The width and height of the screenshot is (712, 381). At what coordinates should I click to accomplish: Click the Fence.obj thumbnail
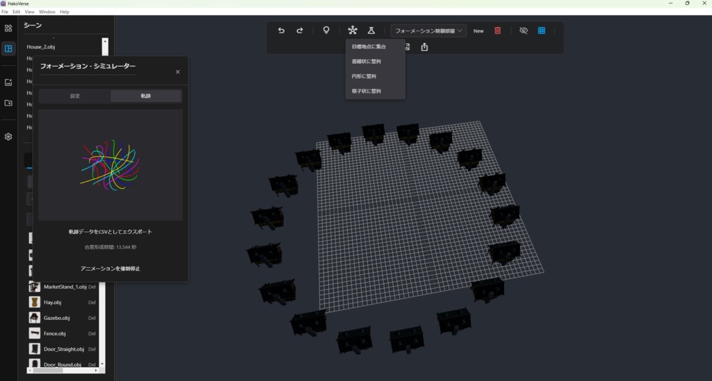pos(34,333)
